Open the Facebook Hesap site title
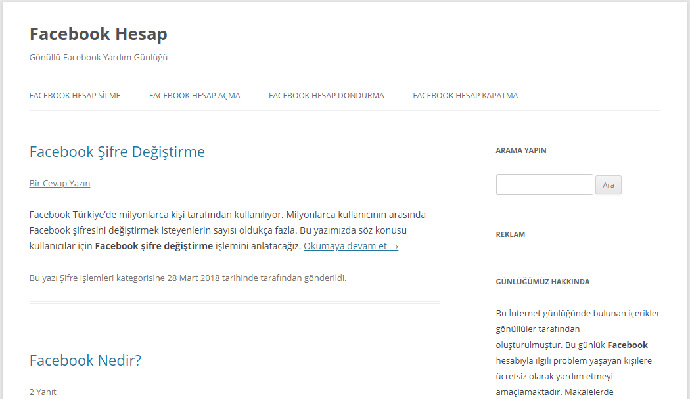The width and height of the screenshot is (690, 399). [98, 34]
